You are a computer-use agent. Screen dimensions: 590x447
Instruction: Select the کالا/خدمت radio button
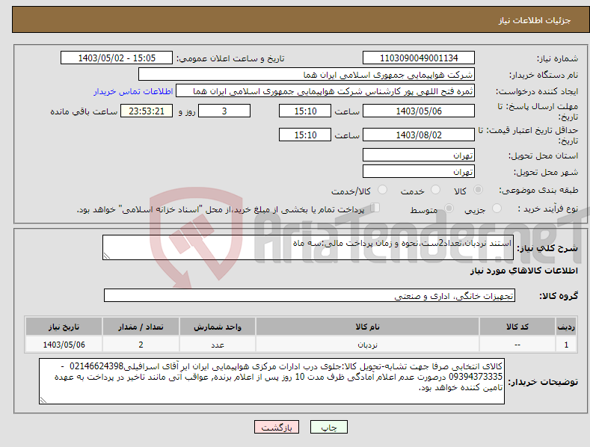pyautogui.click(x=382, y=190)
